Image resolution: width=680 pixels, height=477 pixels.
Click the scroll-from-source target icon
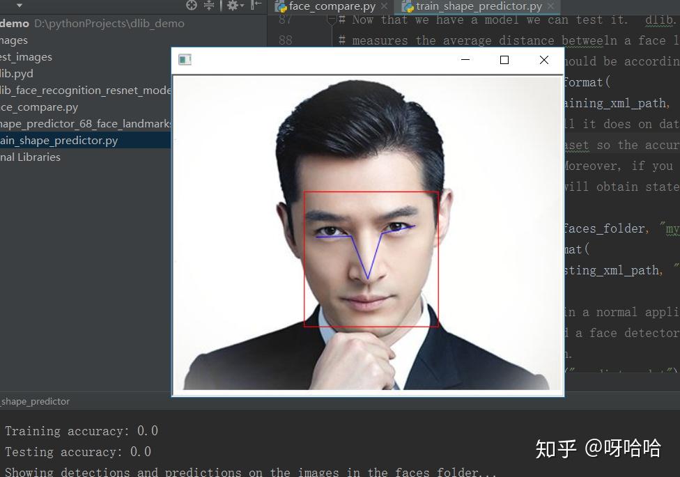pos(191,5)
